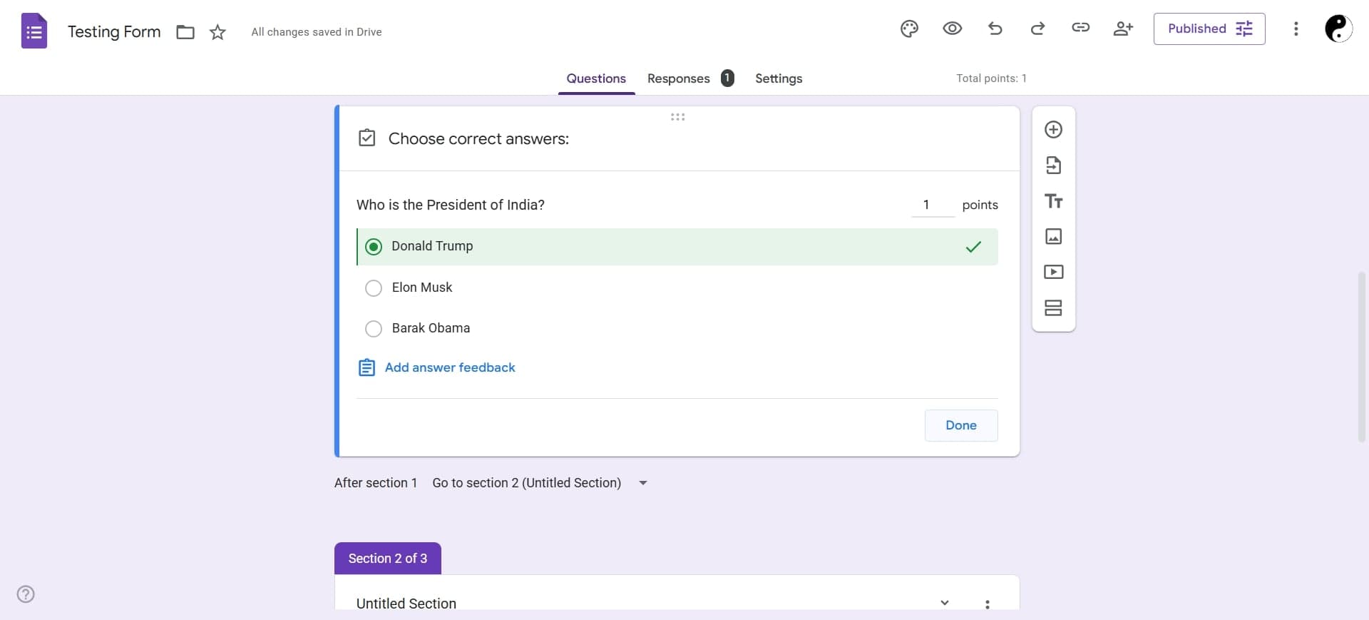
Task: Copy responder link via link icon
Action: pos(1080,28)
